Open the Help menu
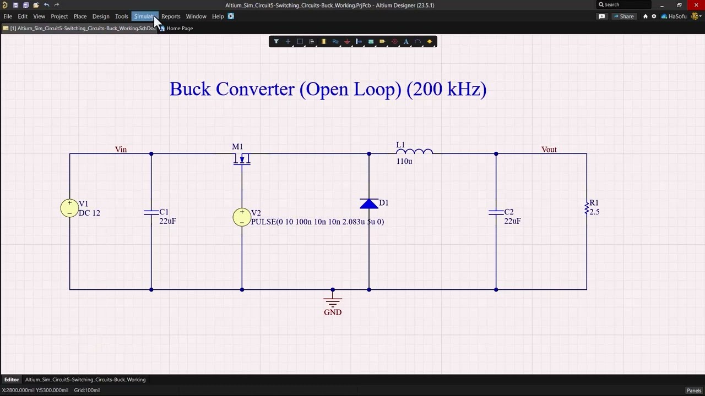Screen dimensions: 705x396 tap(218, 16)
